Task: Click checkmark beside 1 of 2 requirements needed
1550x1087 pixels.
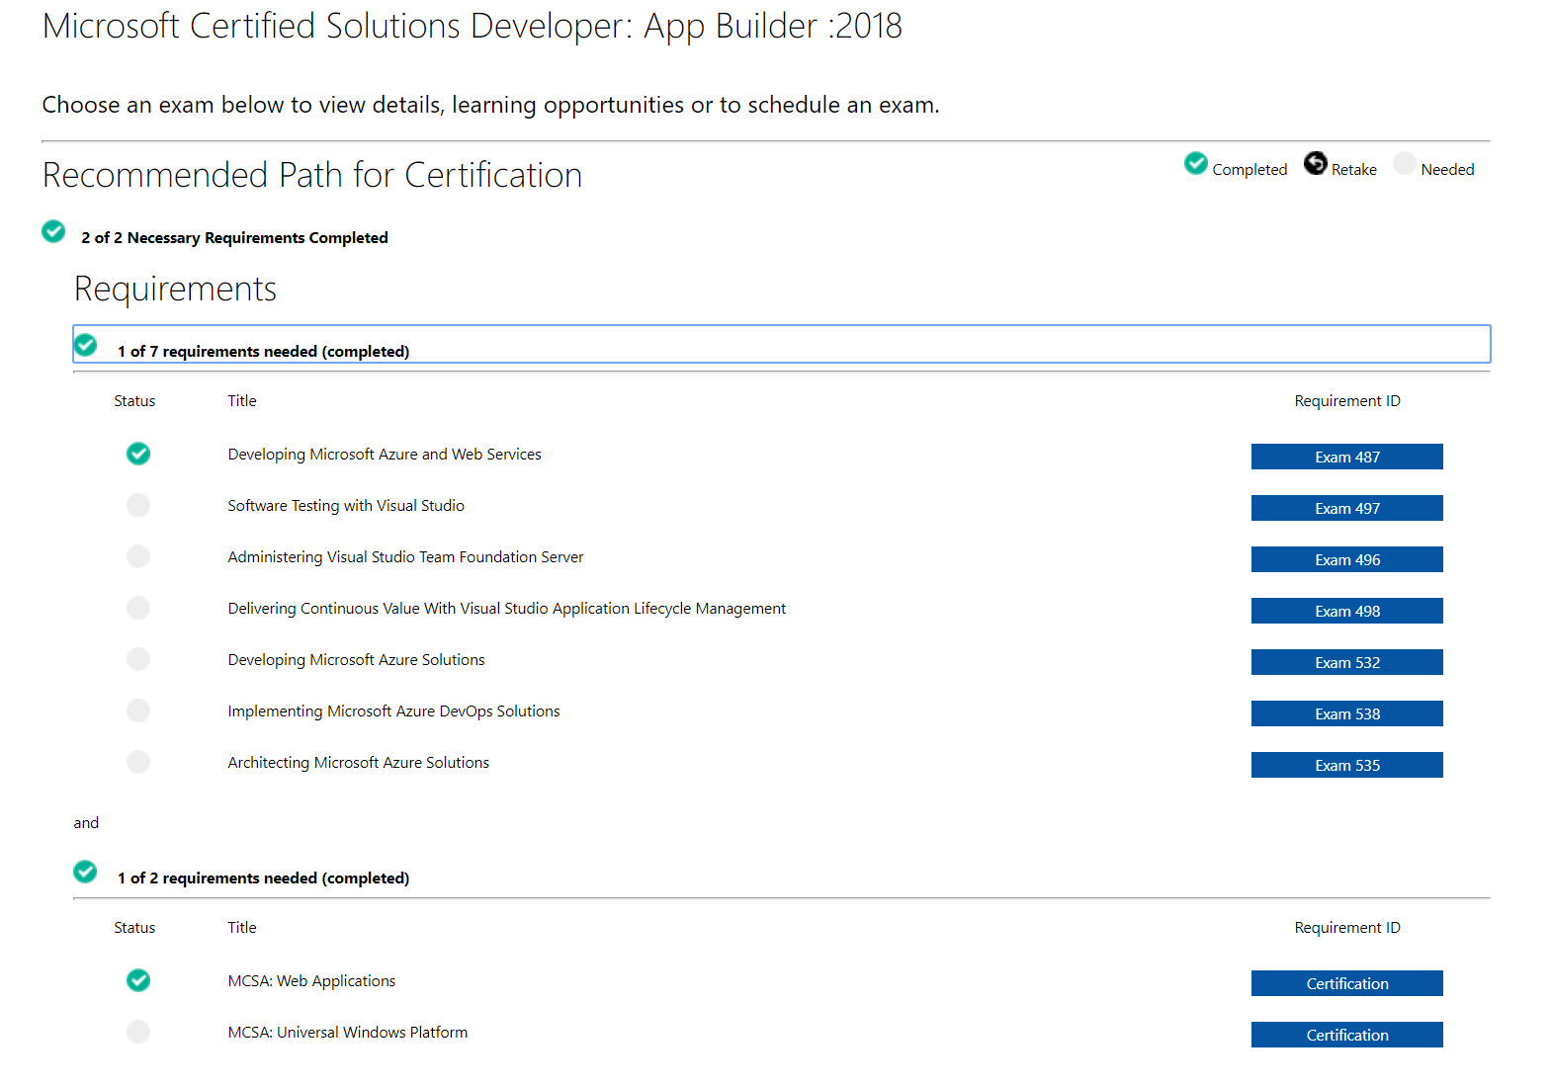Action: tap(85, 872)
